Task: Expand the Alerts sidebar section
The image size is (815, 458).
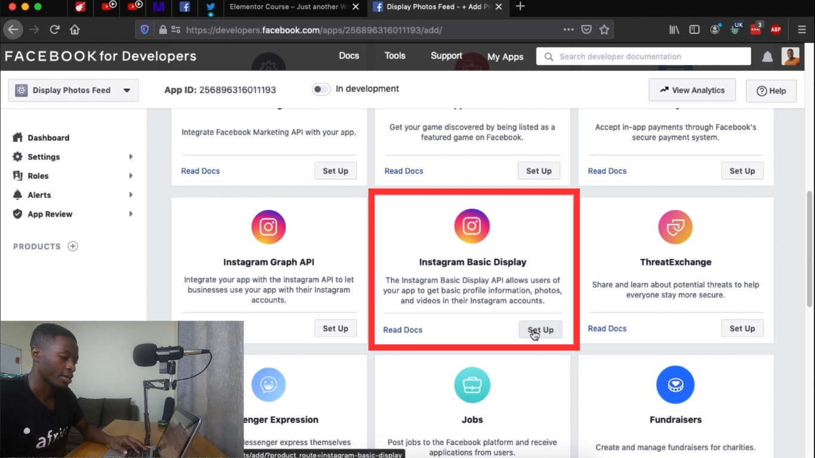Action: (131, 195)
